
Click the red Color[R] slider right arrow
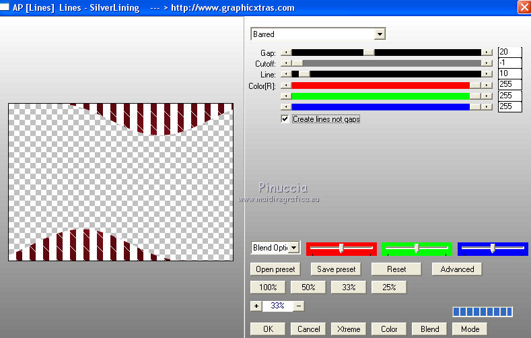coord(487,86)
